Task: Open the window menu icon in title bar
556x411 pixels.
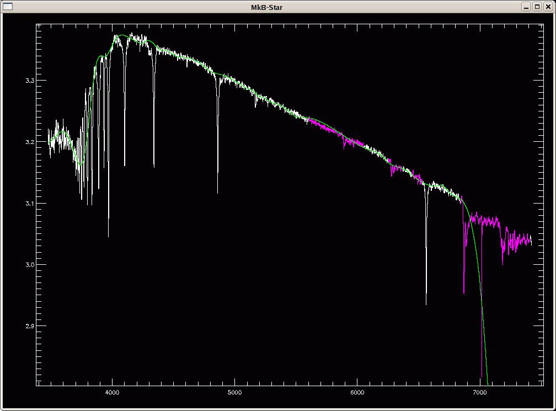Action: pos(8,6)
